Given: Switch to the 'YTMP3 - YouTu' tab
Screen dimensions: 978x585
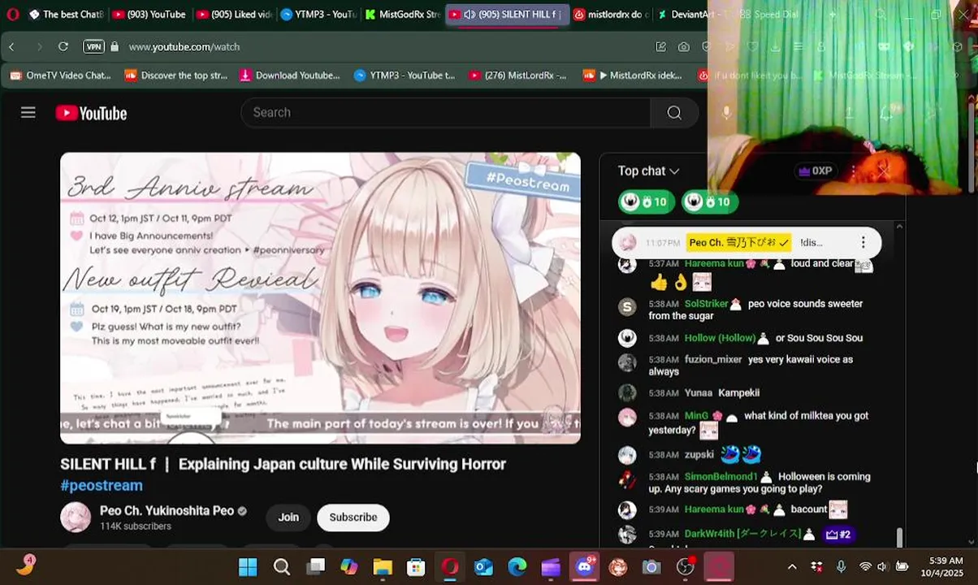Looking at the screenshot, I should click(x=318, y=14).
